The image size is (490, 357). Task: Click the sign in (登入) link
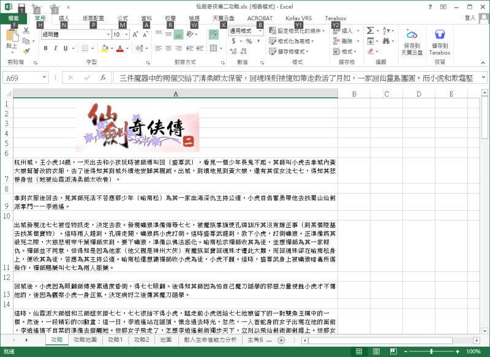click(470, 18)
